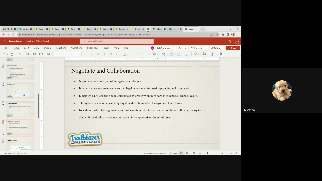Adjust the zoom slider handle
The height and width of the screenshot is (181, 322).
click(208, 153)
